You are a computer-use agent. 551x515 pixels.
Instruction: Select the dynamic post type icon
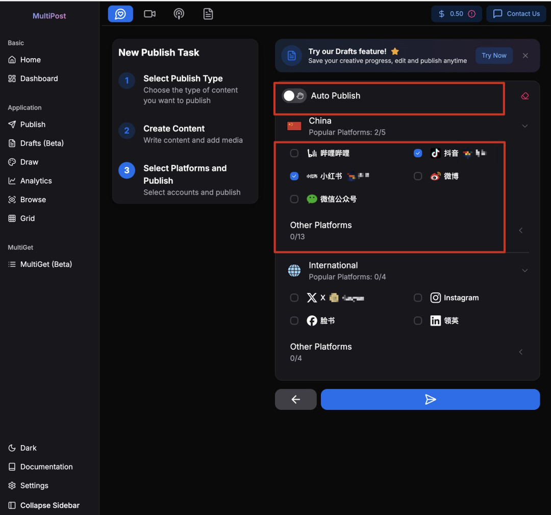(x=120, y=14)
